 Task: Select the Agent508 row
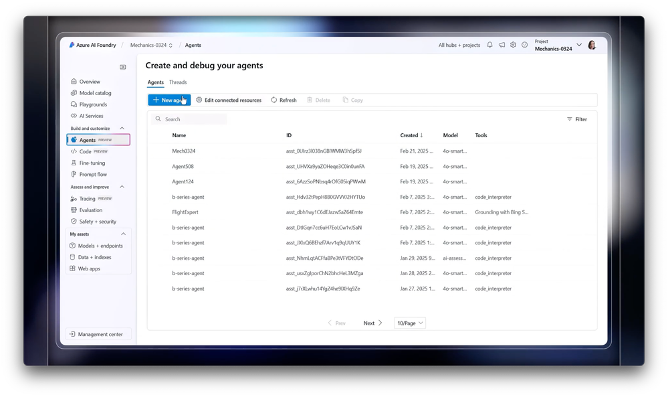[x=372, y=166]
